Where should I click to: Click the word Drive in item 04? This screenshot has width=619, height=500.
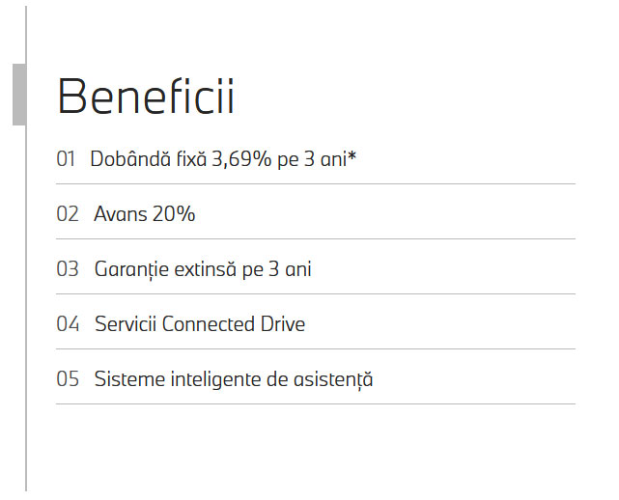pos(283,324)
